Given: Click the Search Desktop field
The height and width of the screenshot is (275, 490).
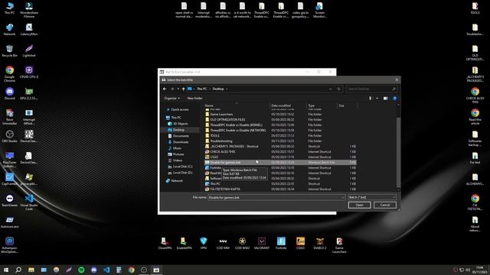Looking at the screenshot, I should [x=371, y=89].
